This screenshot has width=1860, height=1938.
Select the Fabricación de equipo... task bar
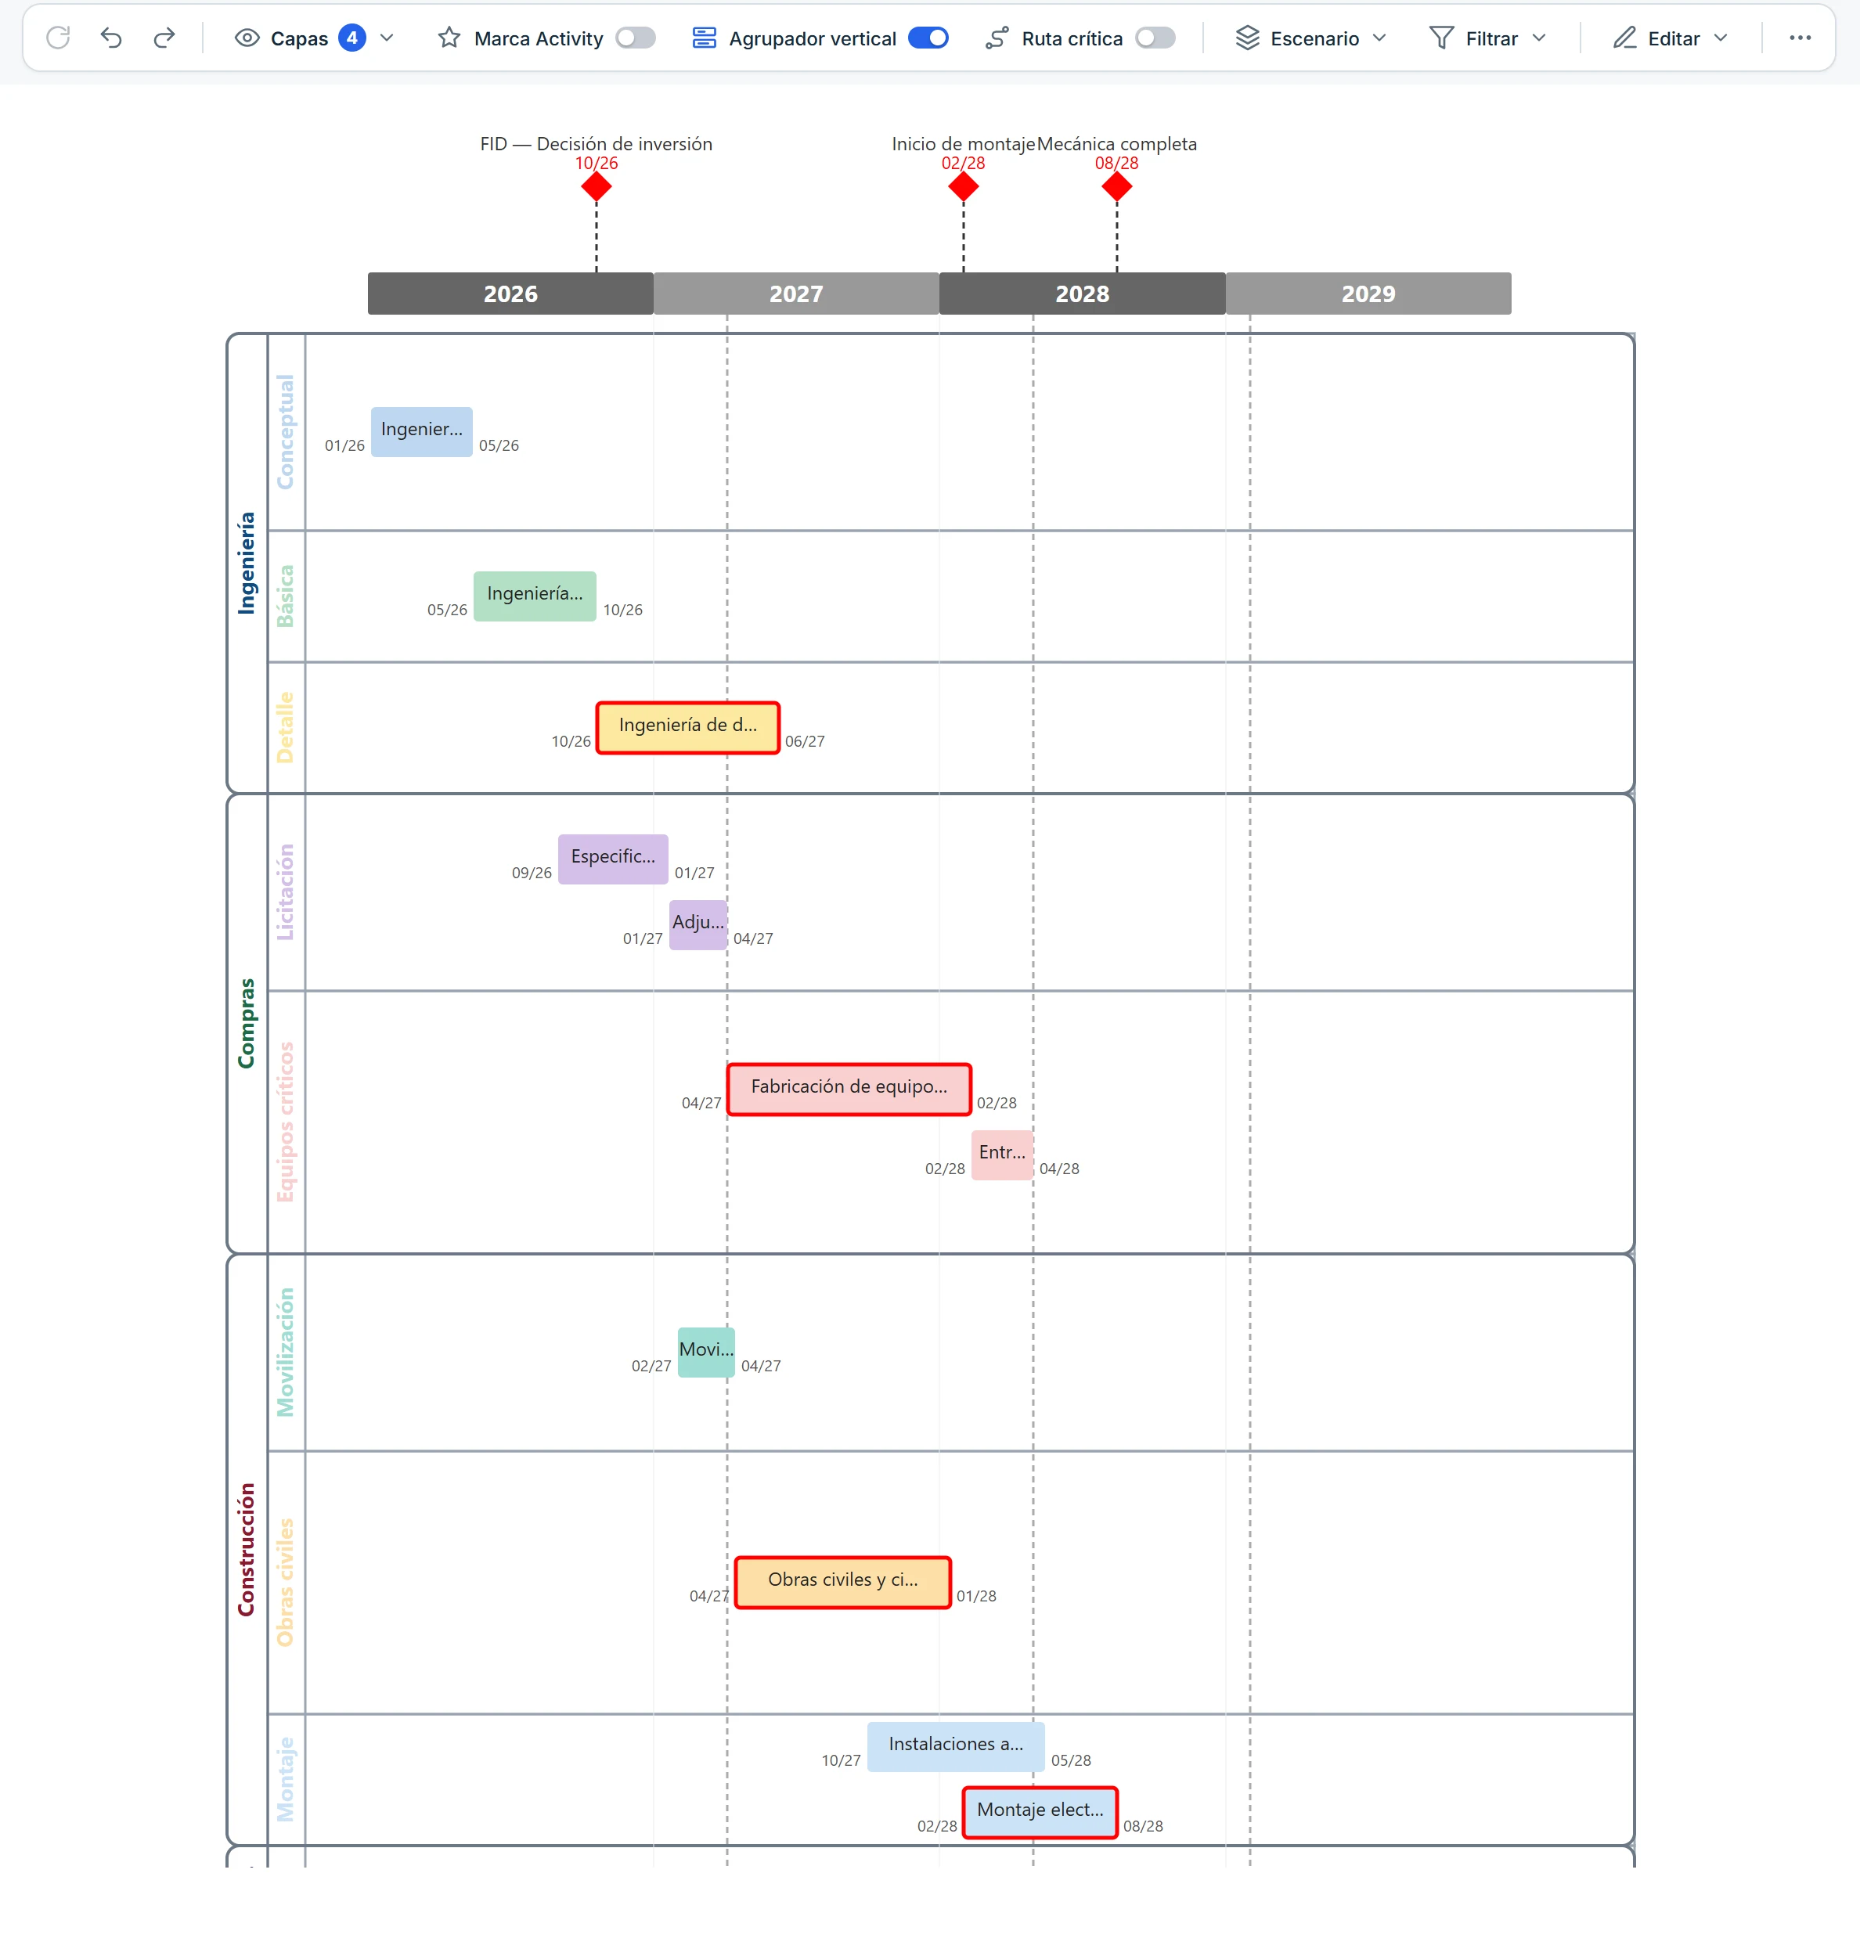(x=849, y=1089)
